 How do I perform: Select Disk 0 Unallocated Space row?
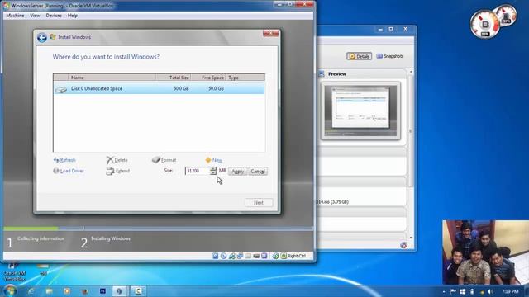point(159,89)
